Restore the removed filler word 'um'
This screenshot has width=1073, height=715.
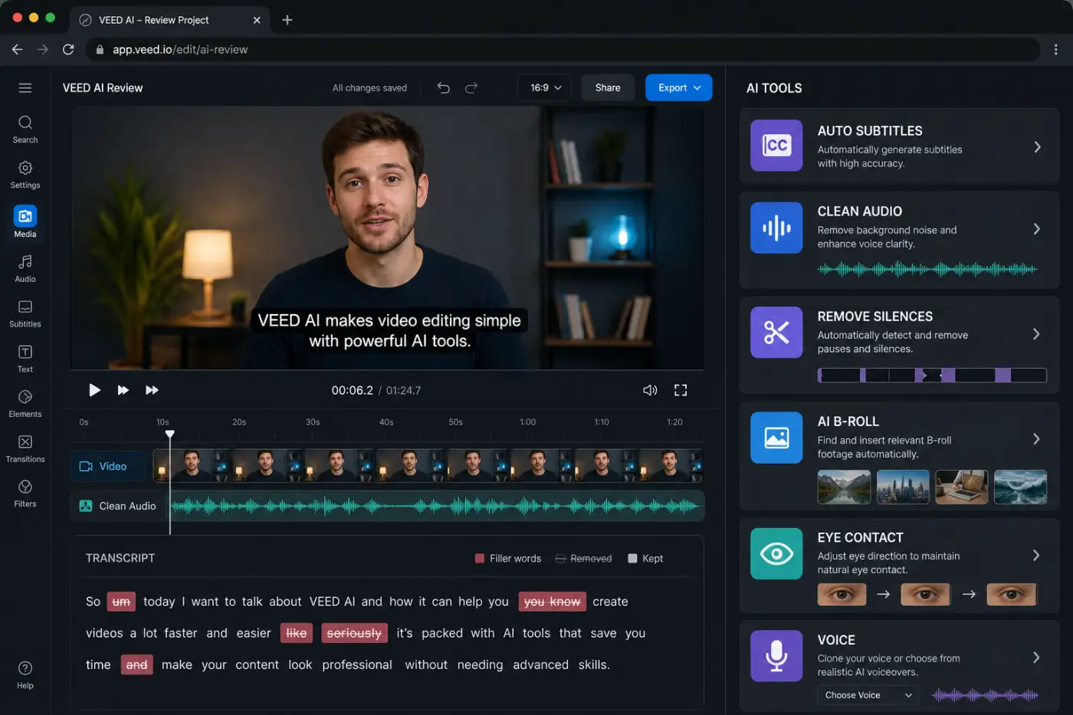(x=121, y=602)
